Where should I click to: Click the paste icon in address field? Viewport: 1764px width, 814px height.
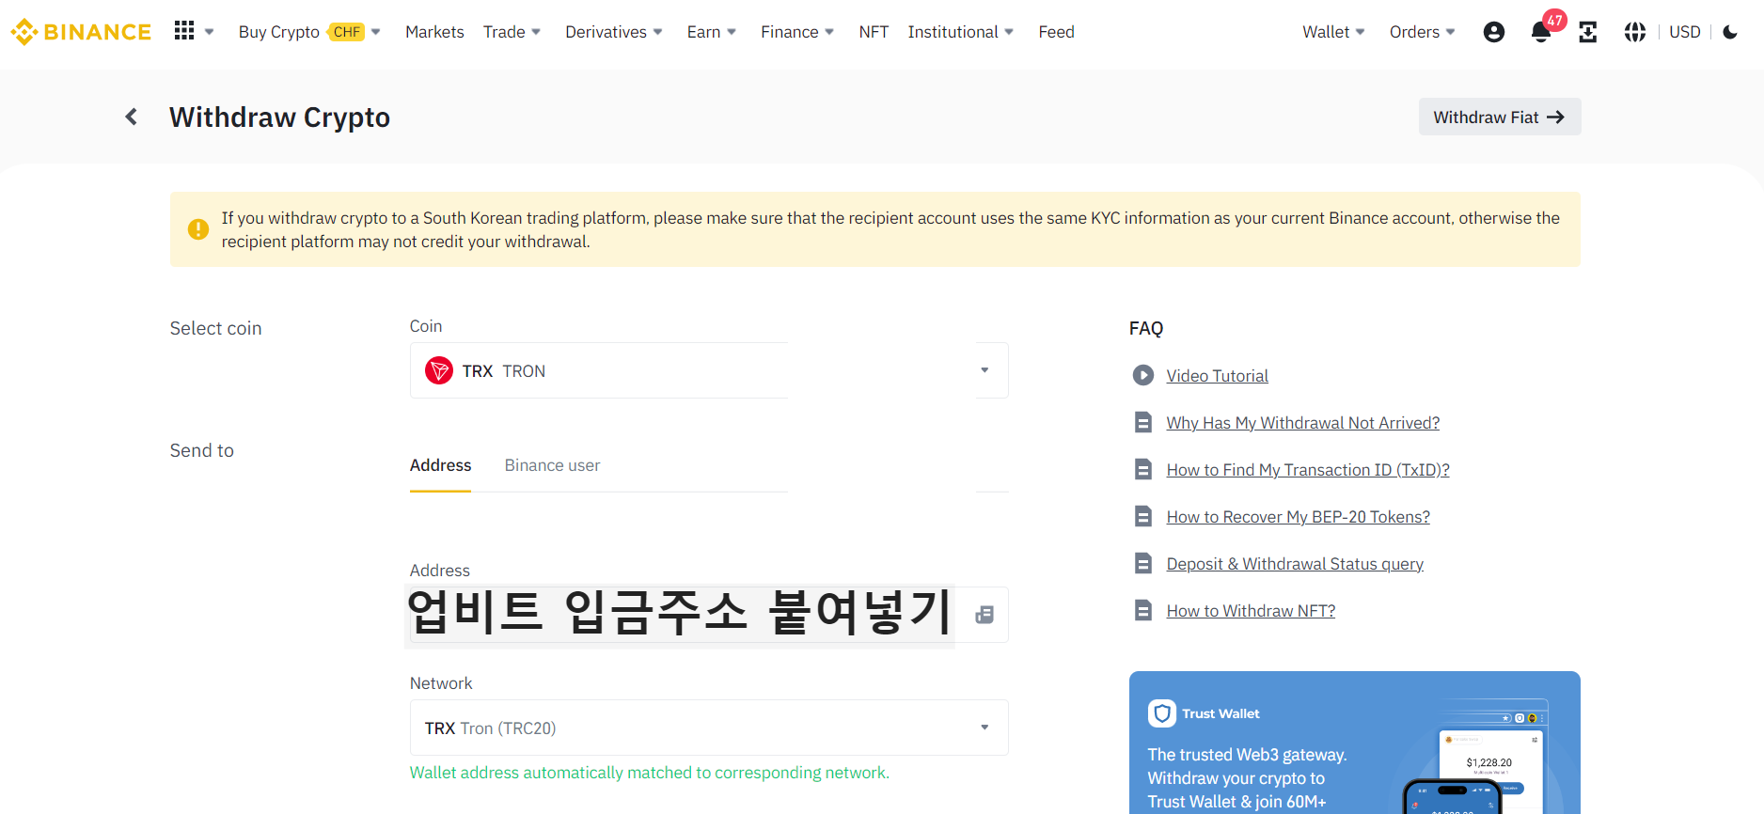tap(984, 615)
